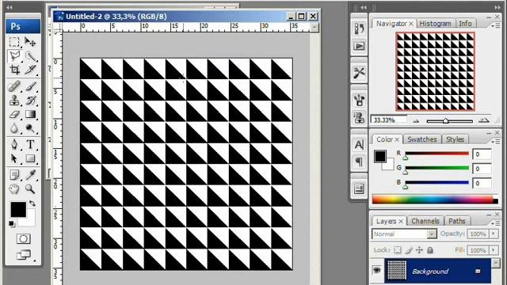Select the Eraser tool
Viewport: 507px width, 285px height.
click(14, 114)
